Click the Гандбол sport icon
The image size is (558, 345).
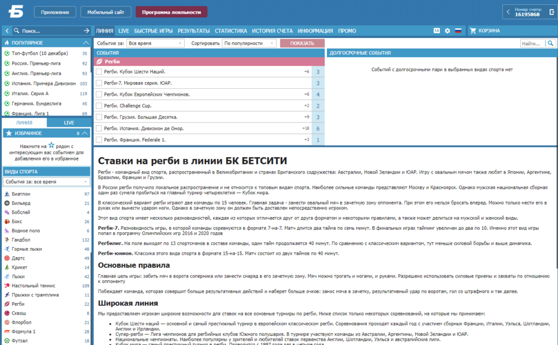click(x=7, y=240)
